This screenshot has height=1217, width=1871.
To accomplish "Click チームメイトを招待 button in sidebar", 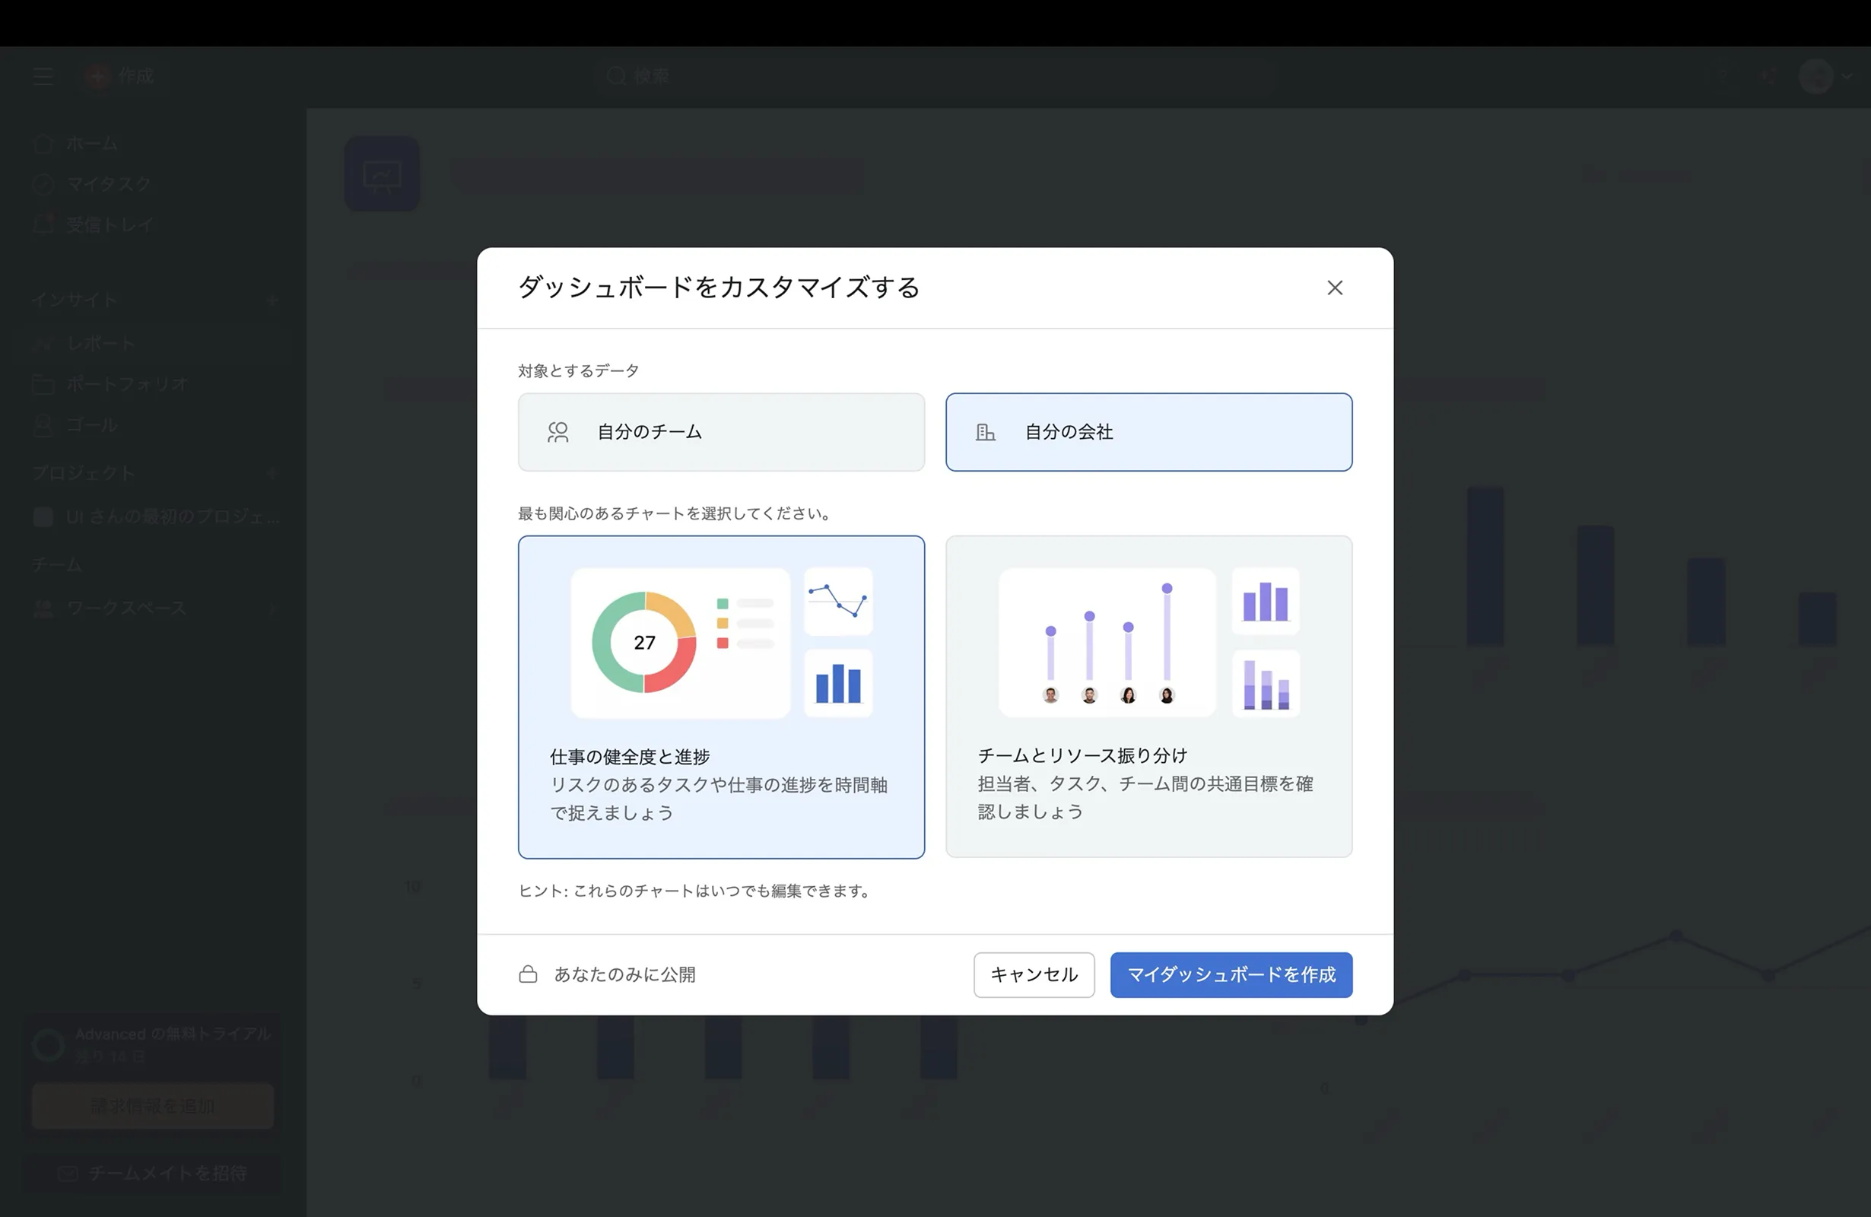I will (153, 1174).
